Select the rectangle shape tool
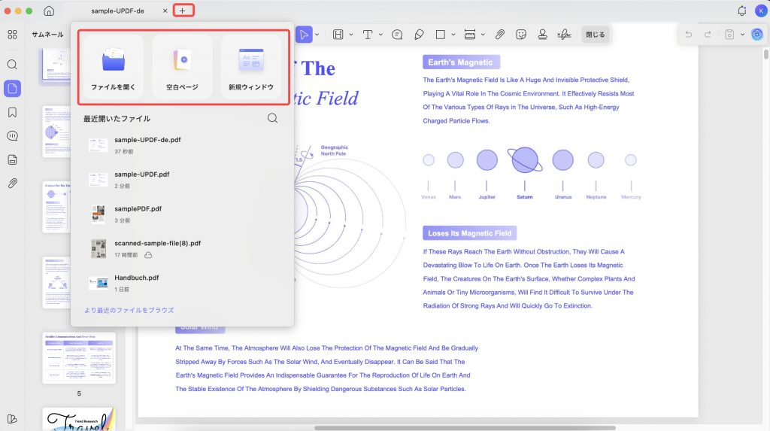This screenshot has height=431, width=770. (441, 35)
